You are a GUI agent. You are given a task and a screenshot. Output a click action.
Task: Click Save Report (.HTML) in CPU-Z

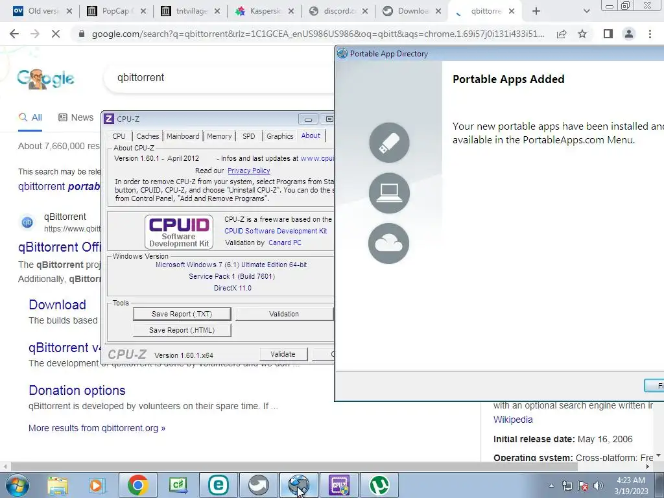click(x=182, y=330)
